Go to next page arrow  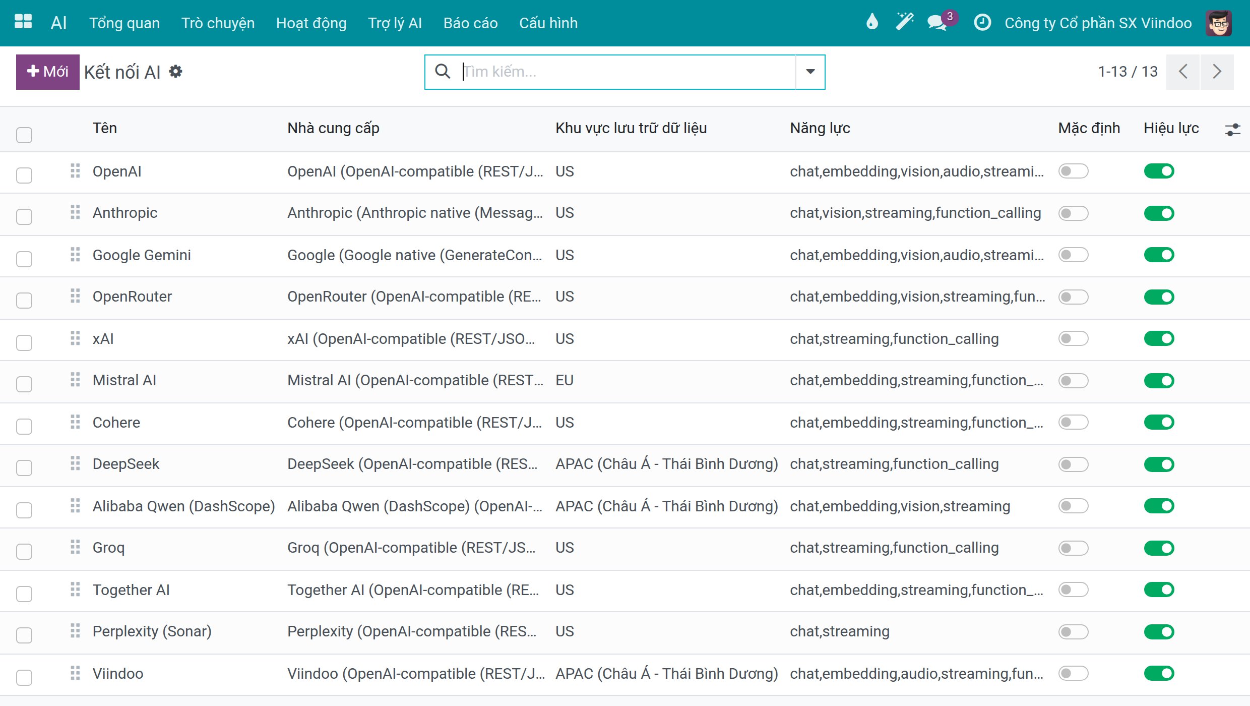pyautogui.click(x=1217, y=72)
